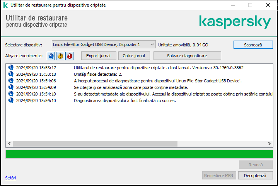Screen dimensions: 278x186
Task: Close the restore utility window
Action: (x=268, y=5)
